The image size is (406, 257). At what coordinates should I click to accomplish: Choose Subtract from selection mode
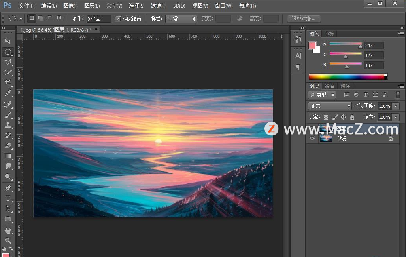click(50, 18)
